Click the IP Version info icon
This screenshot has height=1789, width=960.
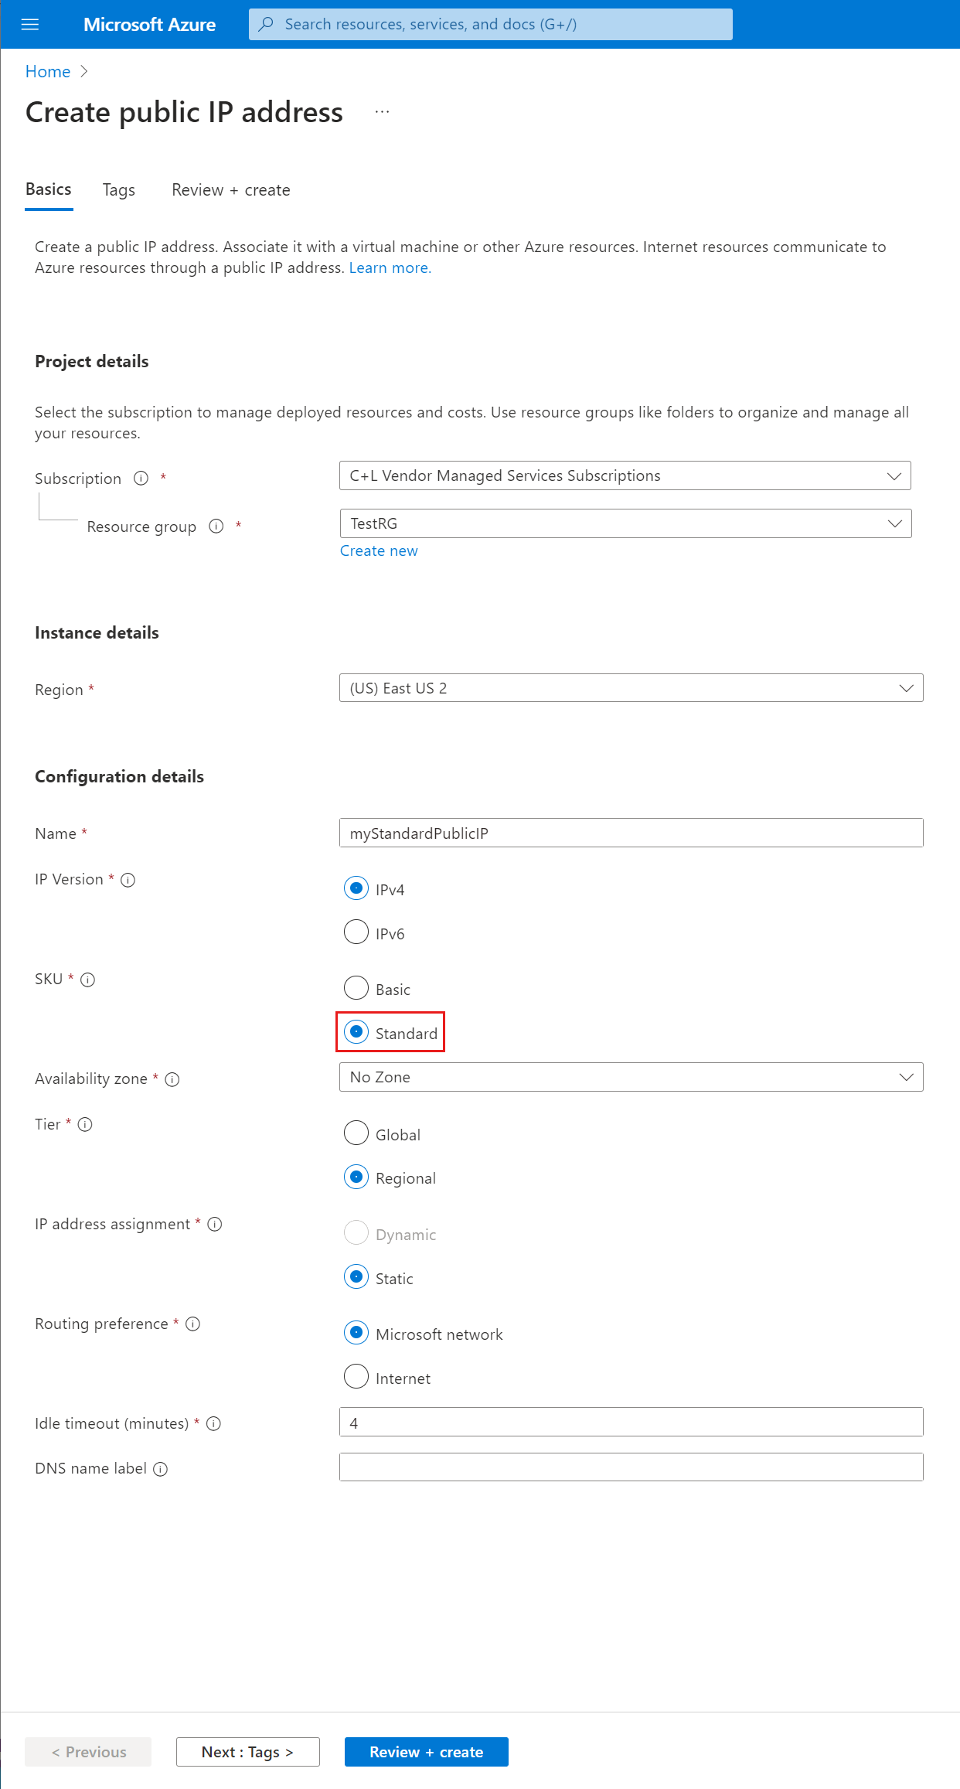(x=128, y=880)
